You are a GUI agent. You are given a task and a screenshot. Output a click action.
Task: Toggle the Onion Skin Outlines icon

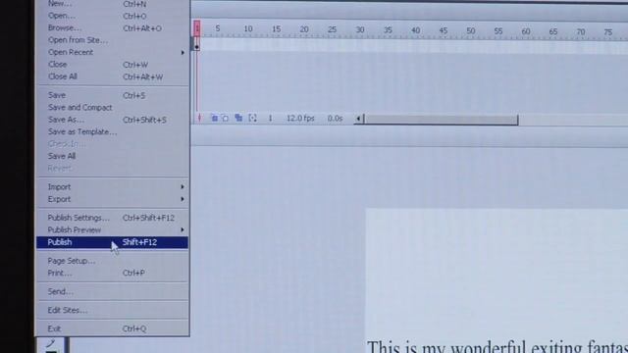click(226, 118)
